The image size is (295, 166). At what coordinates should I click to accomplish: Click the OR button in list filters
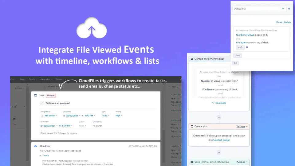click(x=235, y=63)
